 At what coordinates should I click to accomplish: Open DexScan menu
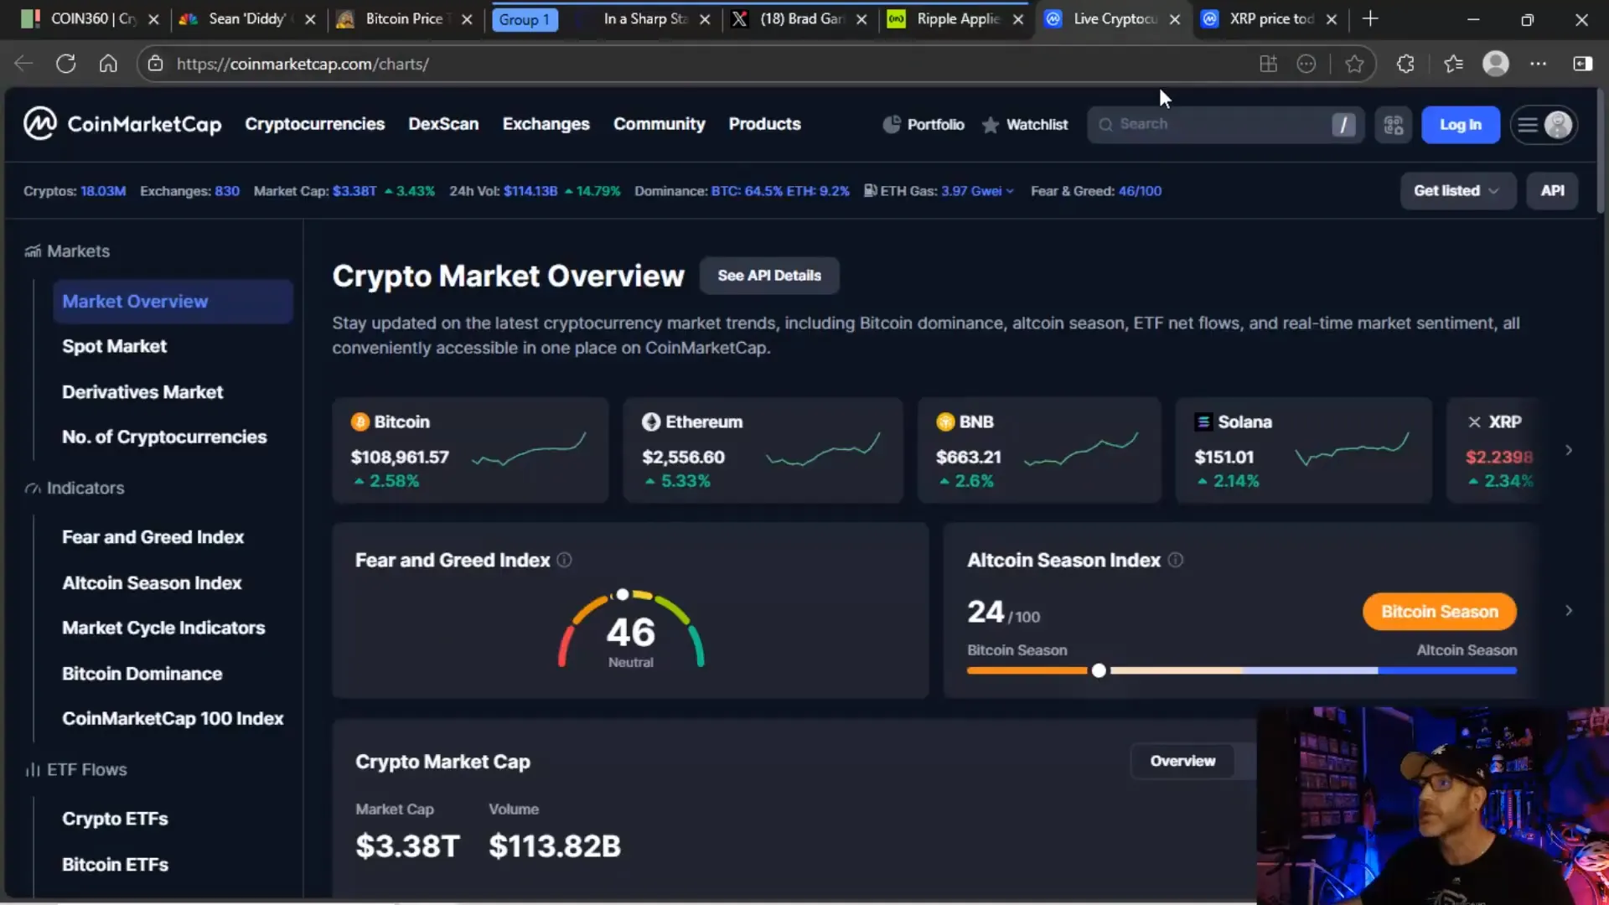pyautogui.click(x=443, y=124)
